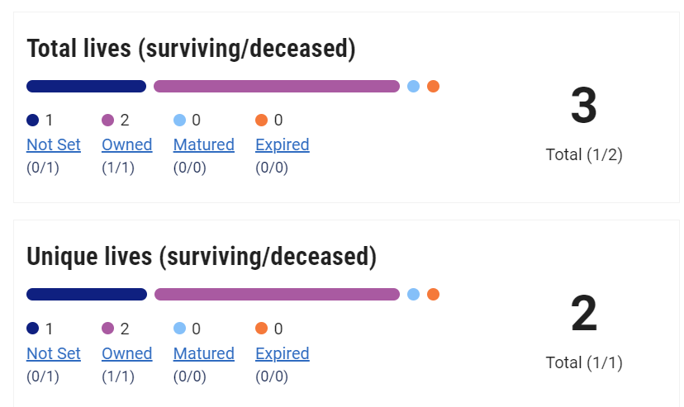
Task: Open Not Set link under Unique lives
Action: click(54, 353)
